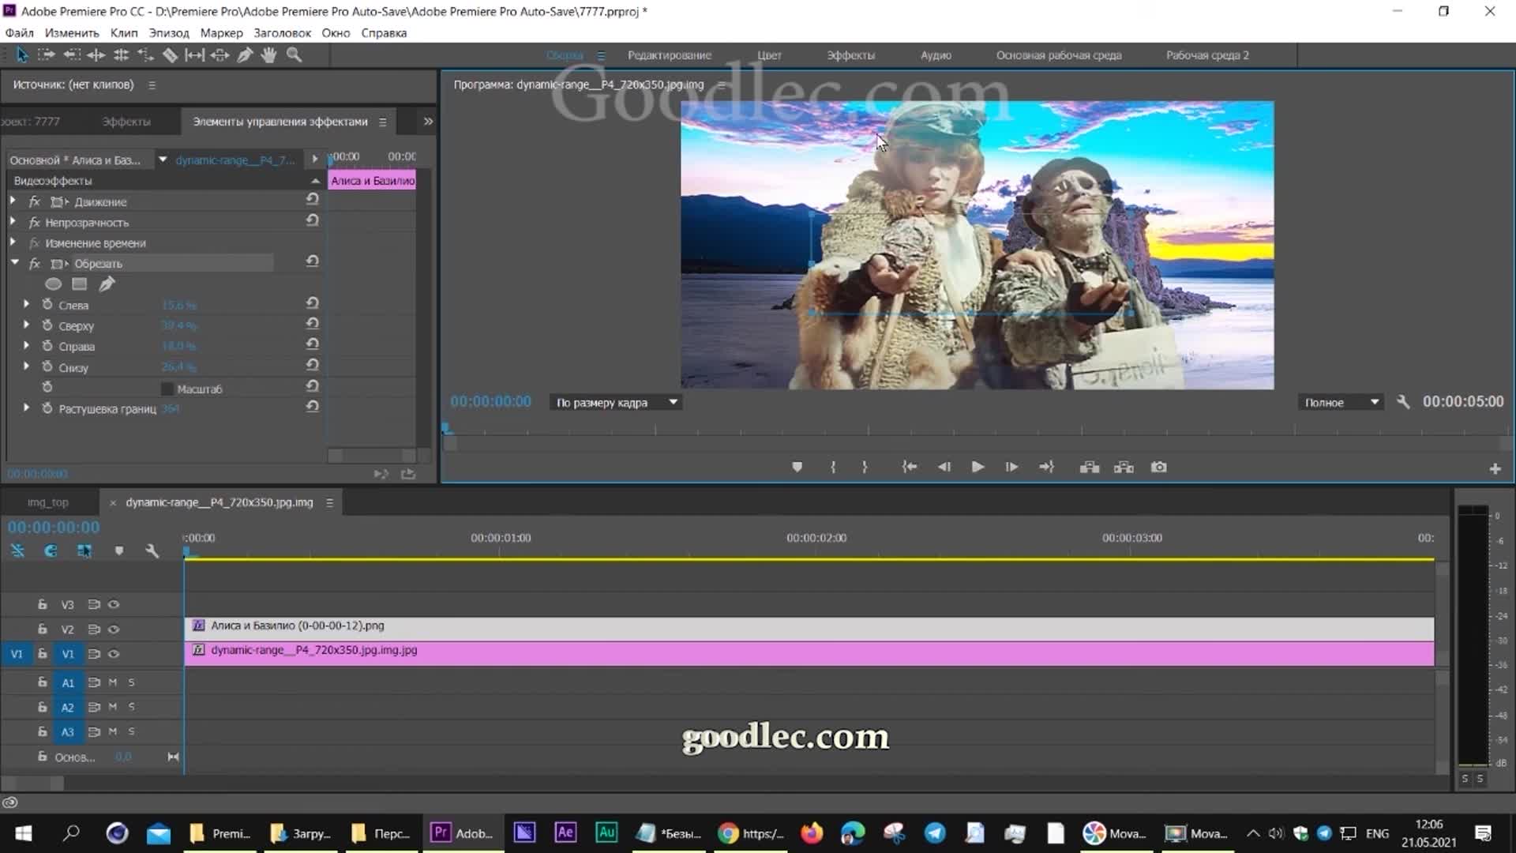Select the Razor tool
The width and height of the screenshot is (1516, 853).
(170, 55)
